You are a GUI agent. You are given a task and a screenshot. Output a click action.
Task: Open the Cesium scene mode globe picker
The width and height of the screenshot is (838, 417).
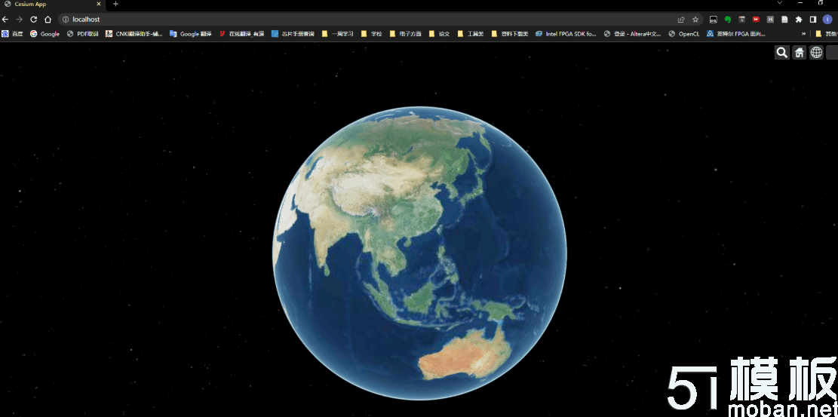coord(817,52)
